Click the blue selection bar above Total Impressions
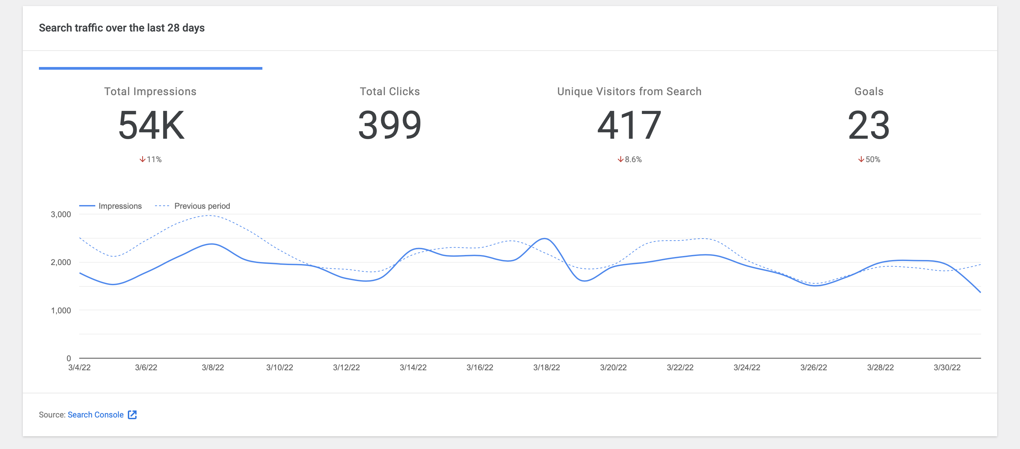 (150, 69)
